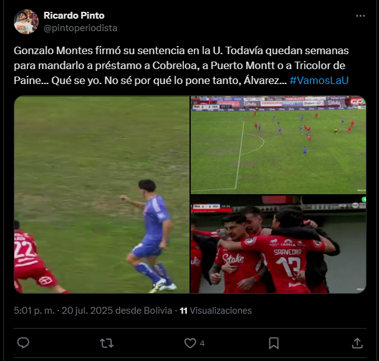379x361 pixels.
Task: Click the number 22 red player
Action: (x=31, y=257)
